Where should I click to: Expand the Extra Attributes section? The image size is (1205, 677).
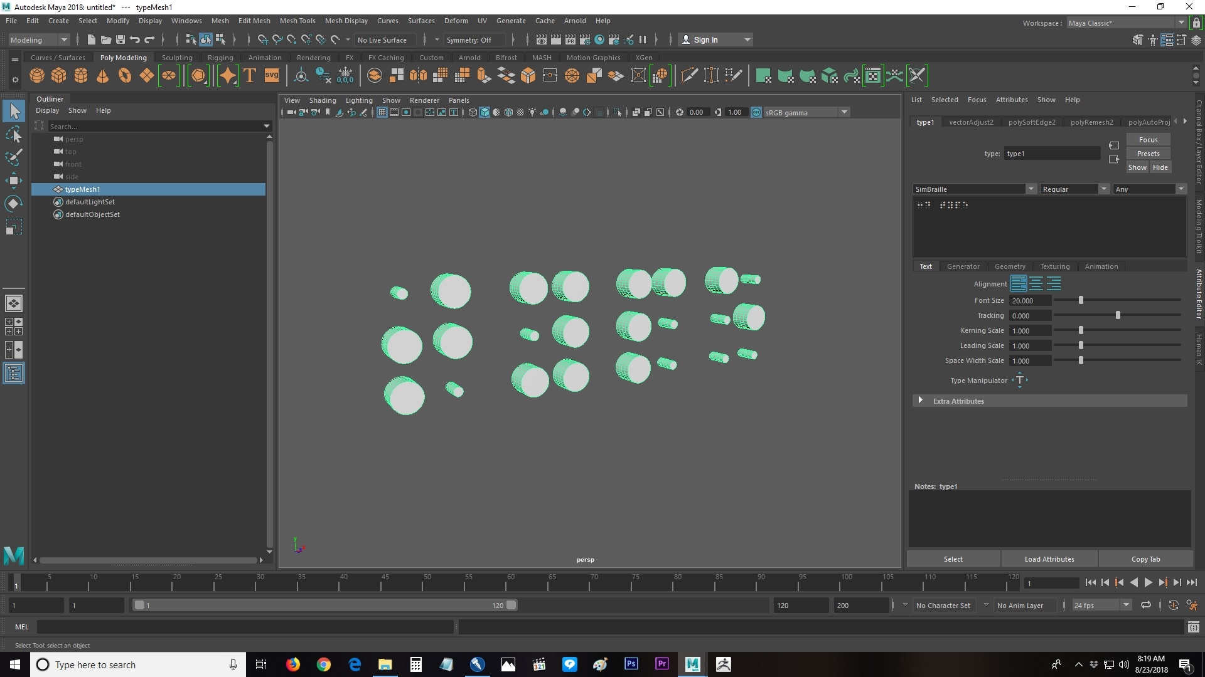1049,401
